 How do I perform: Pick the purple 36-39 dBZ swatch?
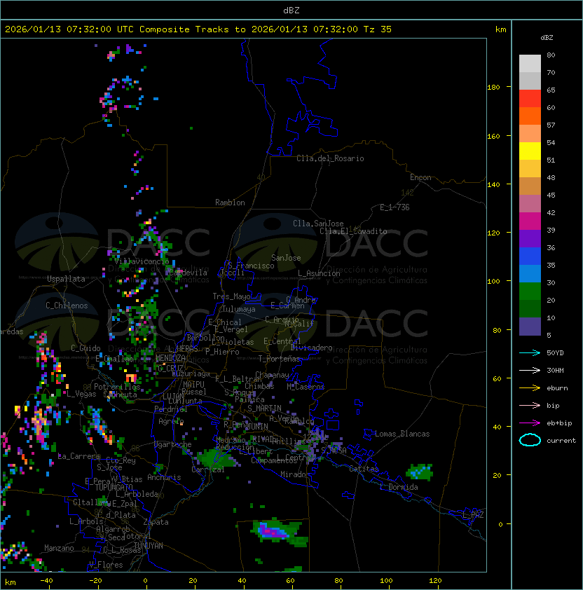click(x=530, y=239)
